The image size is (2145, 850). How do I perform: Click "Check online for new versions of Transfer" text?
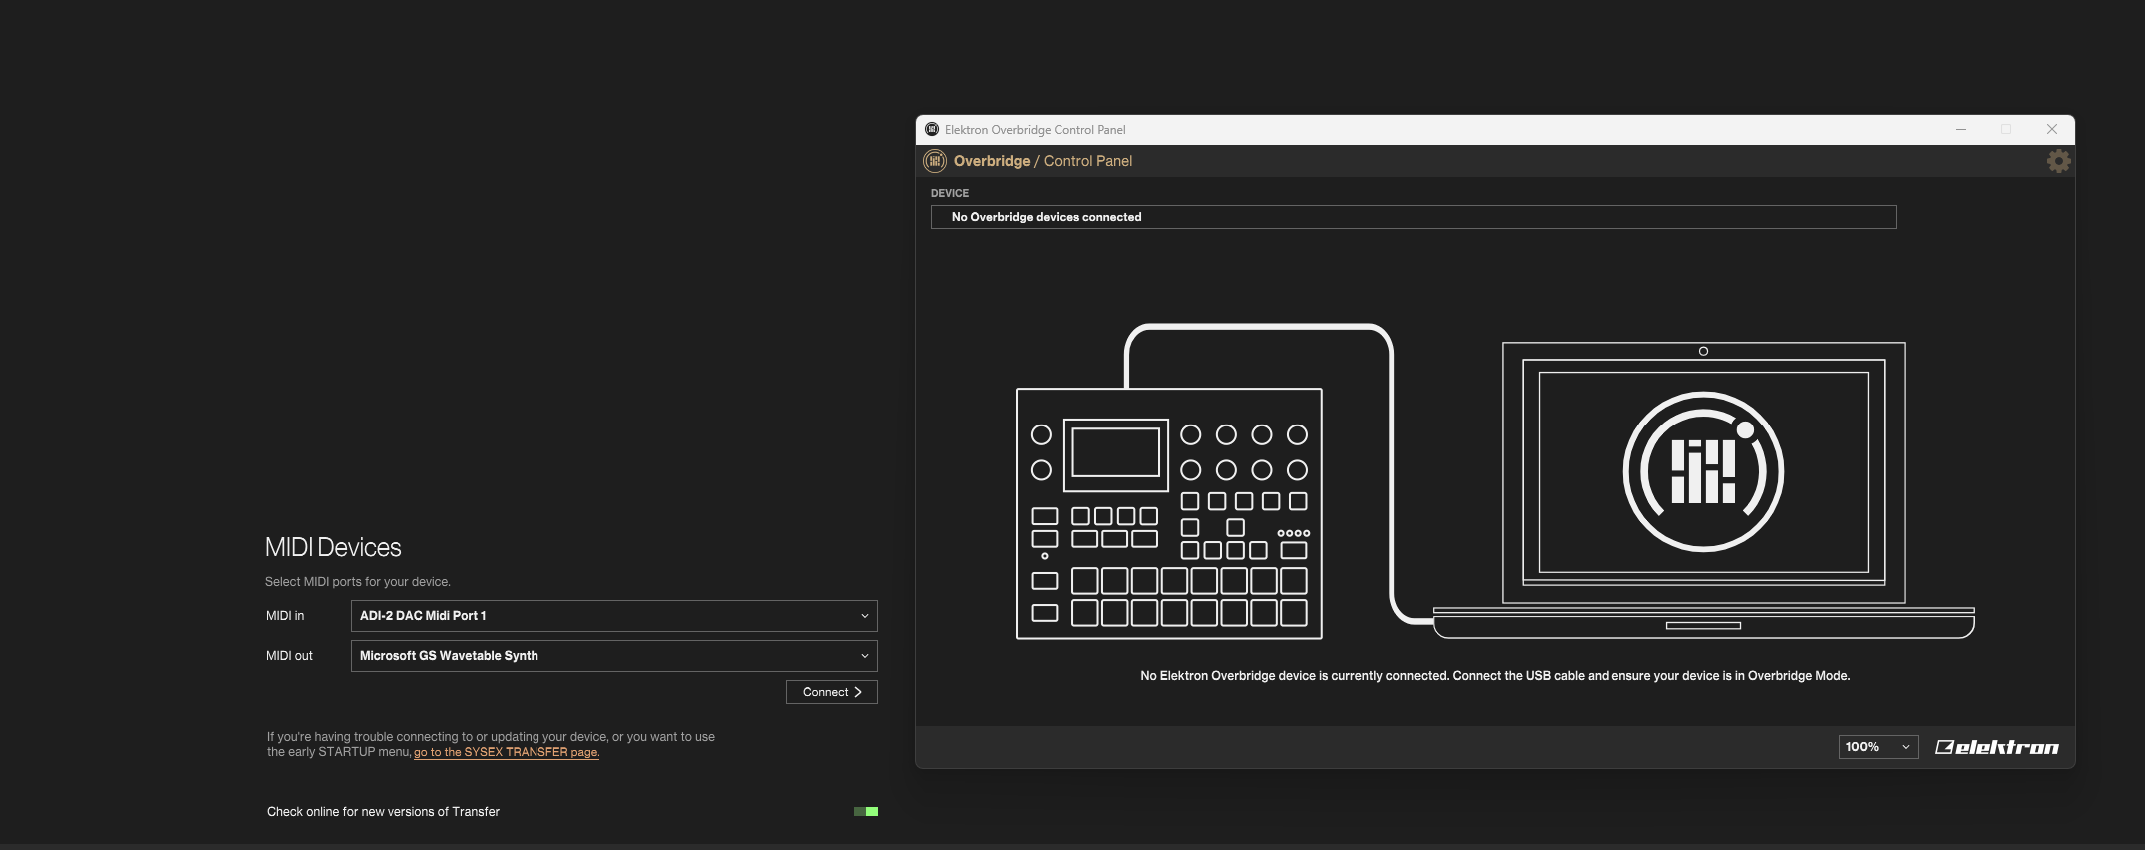(x=383, y=812)
